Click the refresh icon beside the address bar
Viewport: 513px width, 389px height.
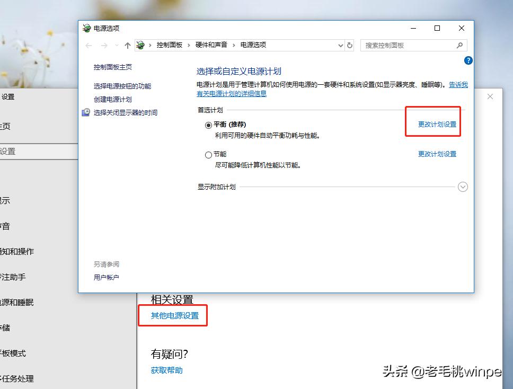(x=349, y=45)
